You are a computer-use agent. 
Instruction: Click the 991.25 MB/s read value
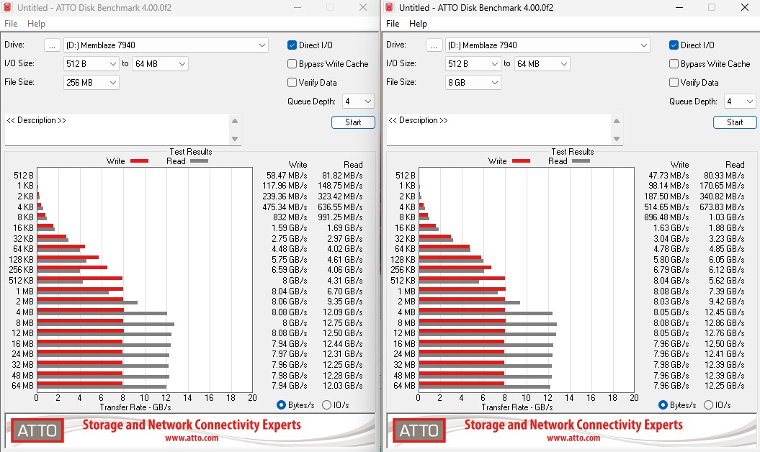tap(340, 217)
